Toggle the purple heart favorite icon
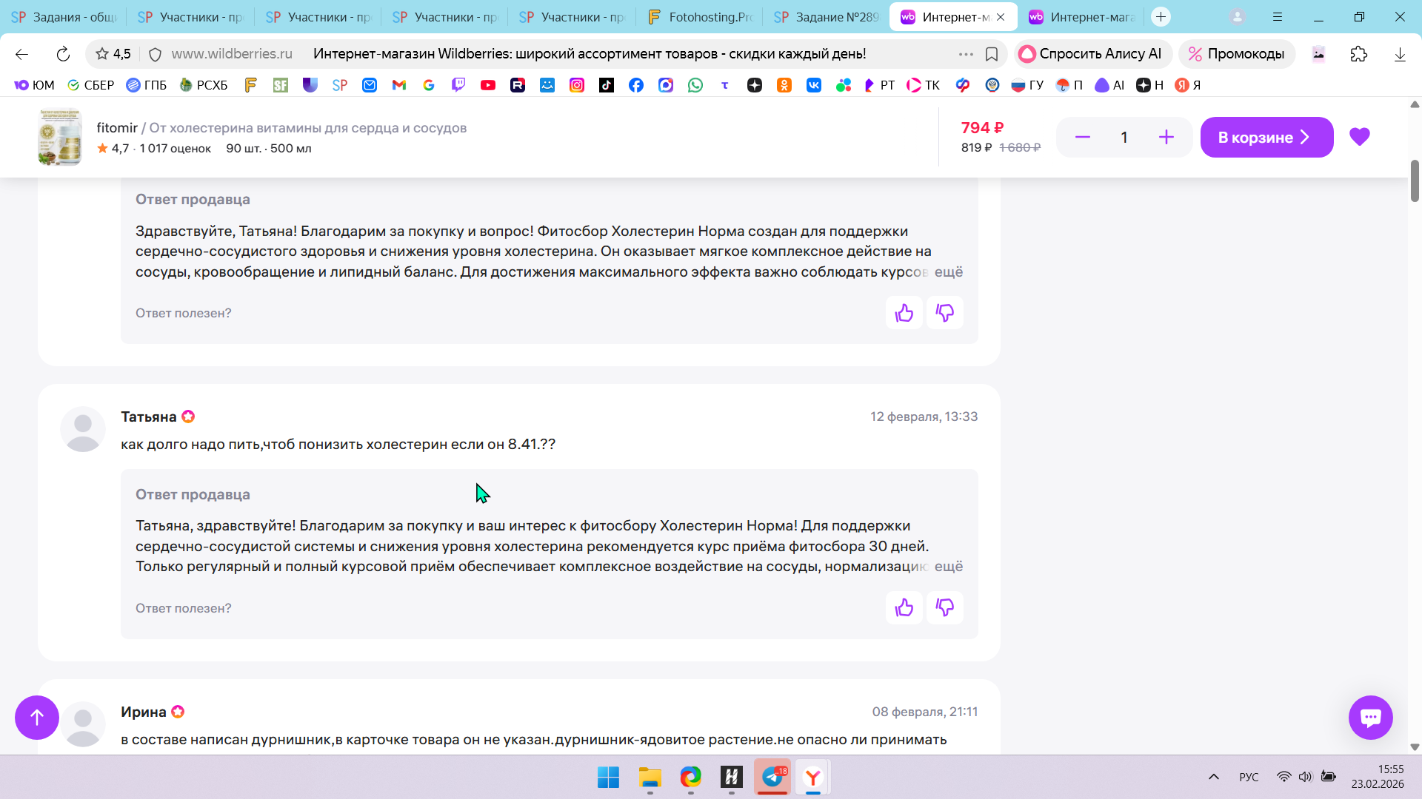This screenshot has width=1422, height=799. [x=1359, y=137]
